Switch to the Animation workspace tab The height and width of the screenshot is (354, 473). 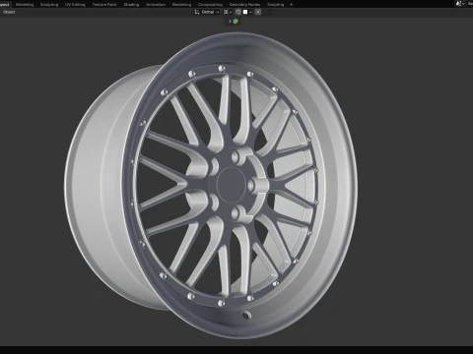coord(156,5)
